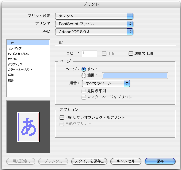The height and width of the screenshot is (170, 181).
Task: Enable the 逆順で印刷 checkbox
Action: click(x=131, y=53)
